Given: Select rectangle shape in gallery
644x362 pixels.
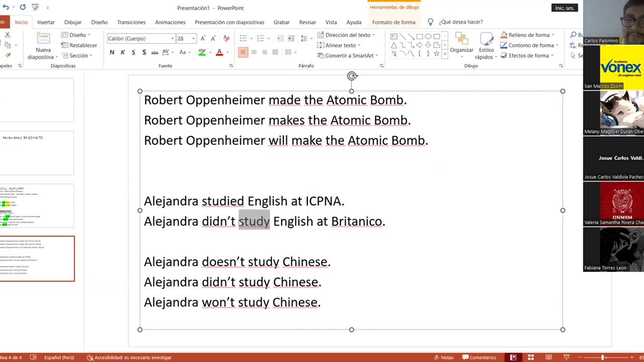Looking at the screenshot, I should (420, 37).
